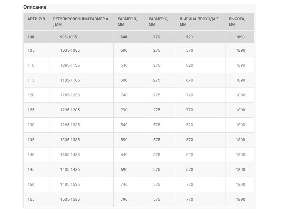
Task: Select article 135 cell
Action: (36, 140)
